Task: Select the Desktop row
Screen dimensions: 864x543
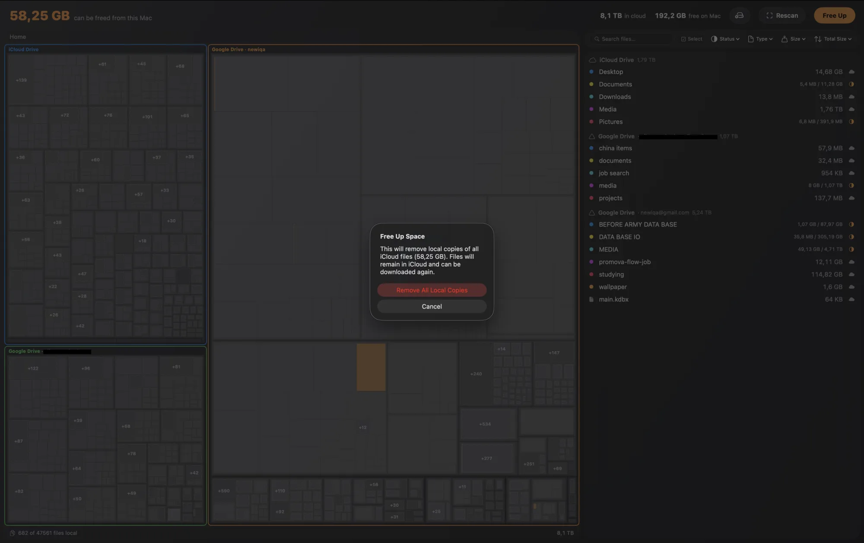Action: point(722,72)
